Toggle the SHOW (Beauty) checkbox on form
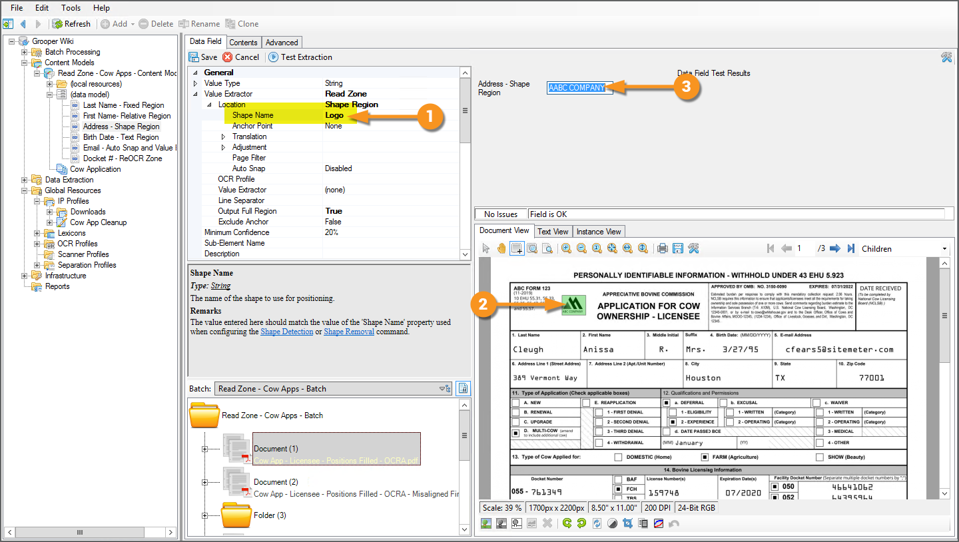 click(820, 457)
